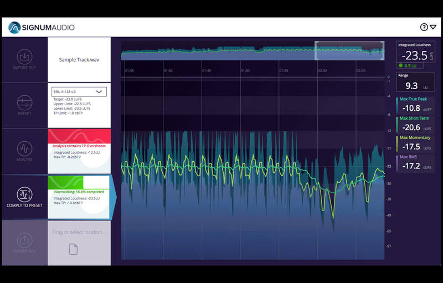Screen dimensions: 443x283
Task: Open the help question mark icon
Action: tap(424, 27)
